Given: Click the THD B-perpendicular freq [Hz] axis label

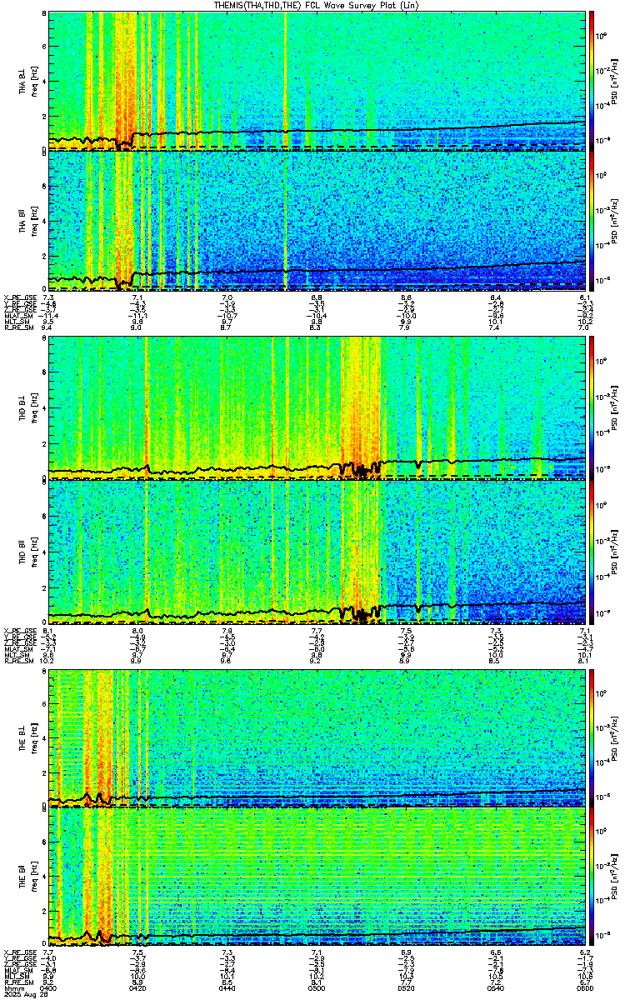Looking at the screenshot, I should pos(33,407).
